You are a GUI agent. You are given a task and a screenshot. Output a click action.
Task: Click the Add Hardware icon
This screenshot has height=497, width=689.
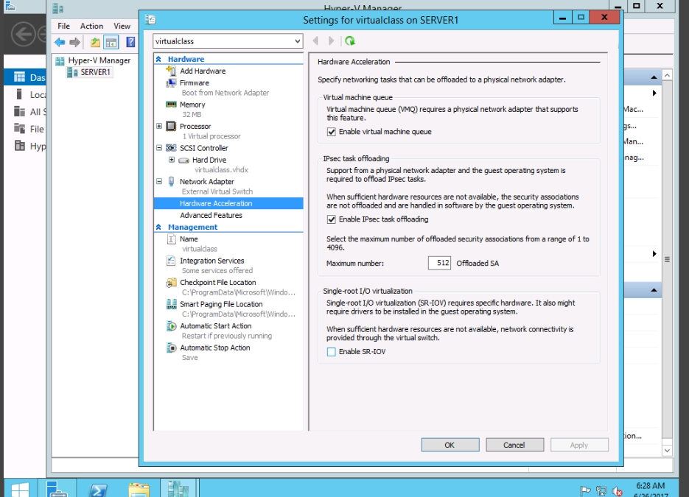pyautogui.click(x=171, y=71)
